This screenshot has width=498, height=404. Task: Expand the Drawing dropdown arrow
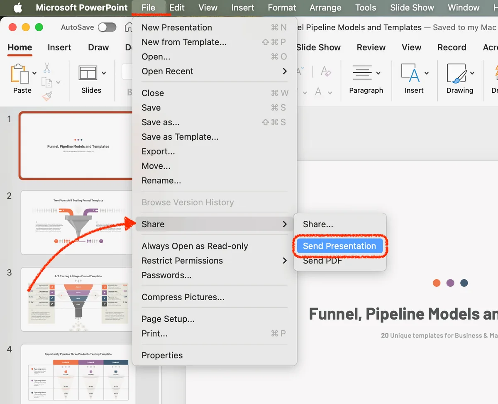(x=472, y=73)
